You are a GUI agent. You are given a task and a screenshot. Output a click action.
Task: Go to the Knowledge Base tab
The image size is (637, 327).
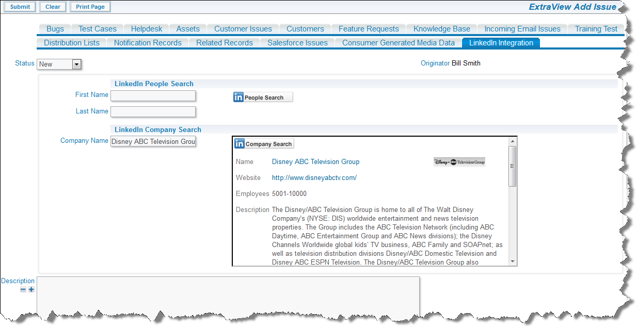[x=442, y=29]
